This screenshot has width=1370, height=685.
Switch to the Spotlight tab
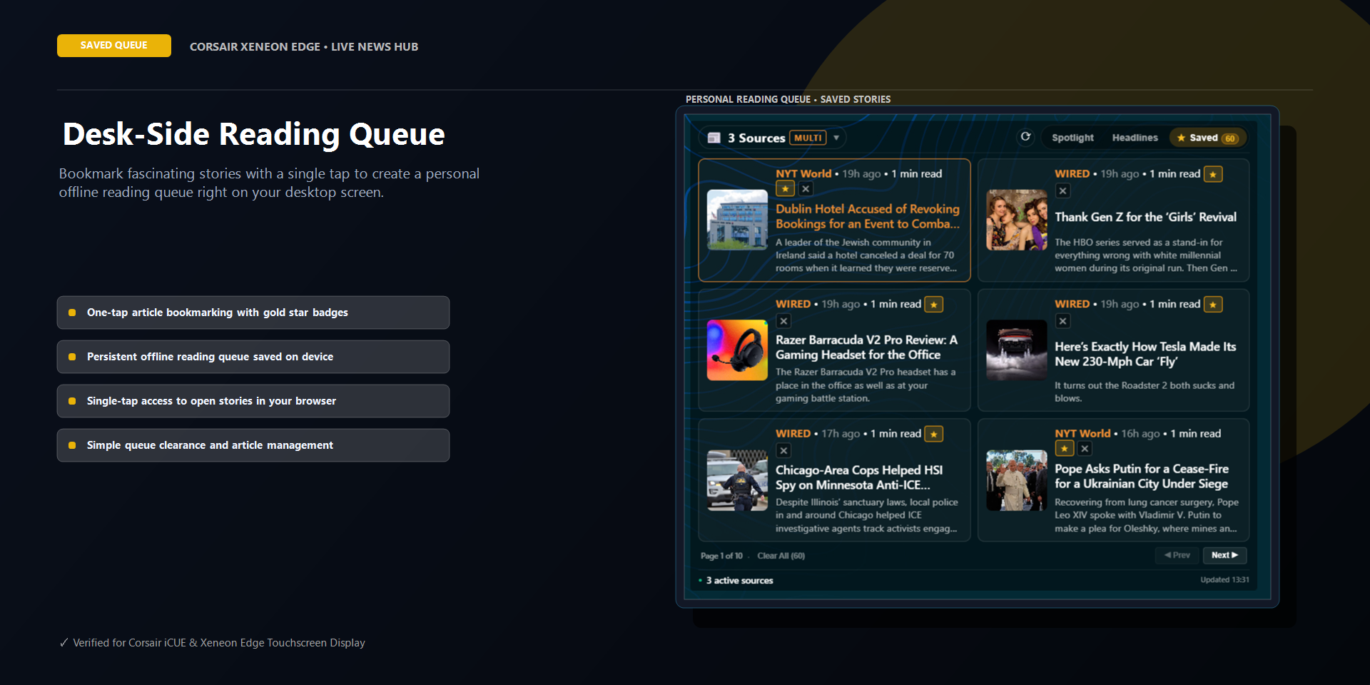click(1072, 138)
